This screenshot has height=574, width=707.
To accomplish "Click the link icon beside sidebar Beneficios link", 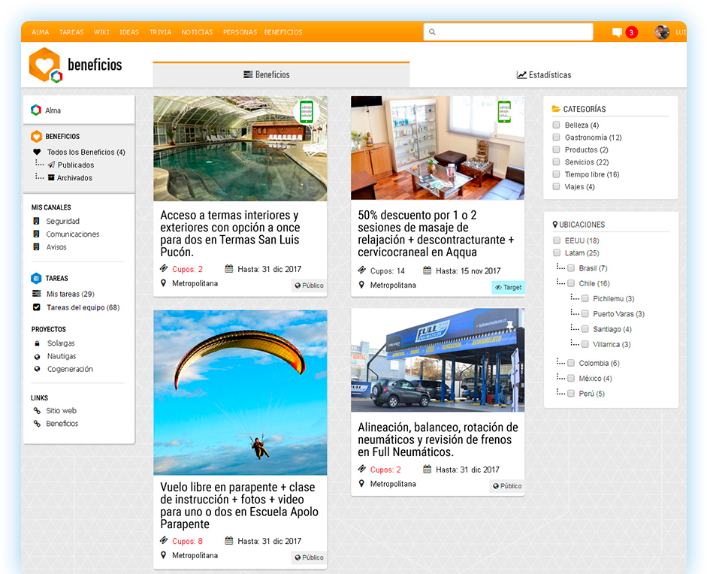I will pyautogui.click(x=37, y=424).
